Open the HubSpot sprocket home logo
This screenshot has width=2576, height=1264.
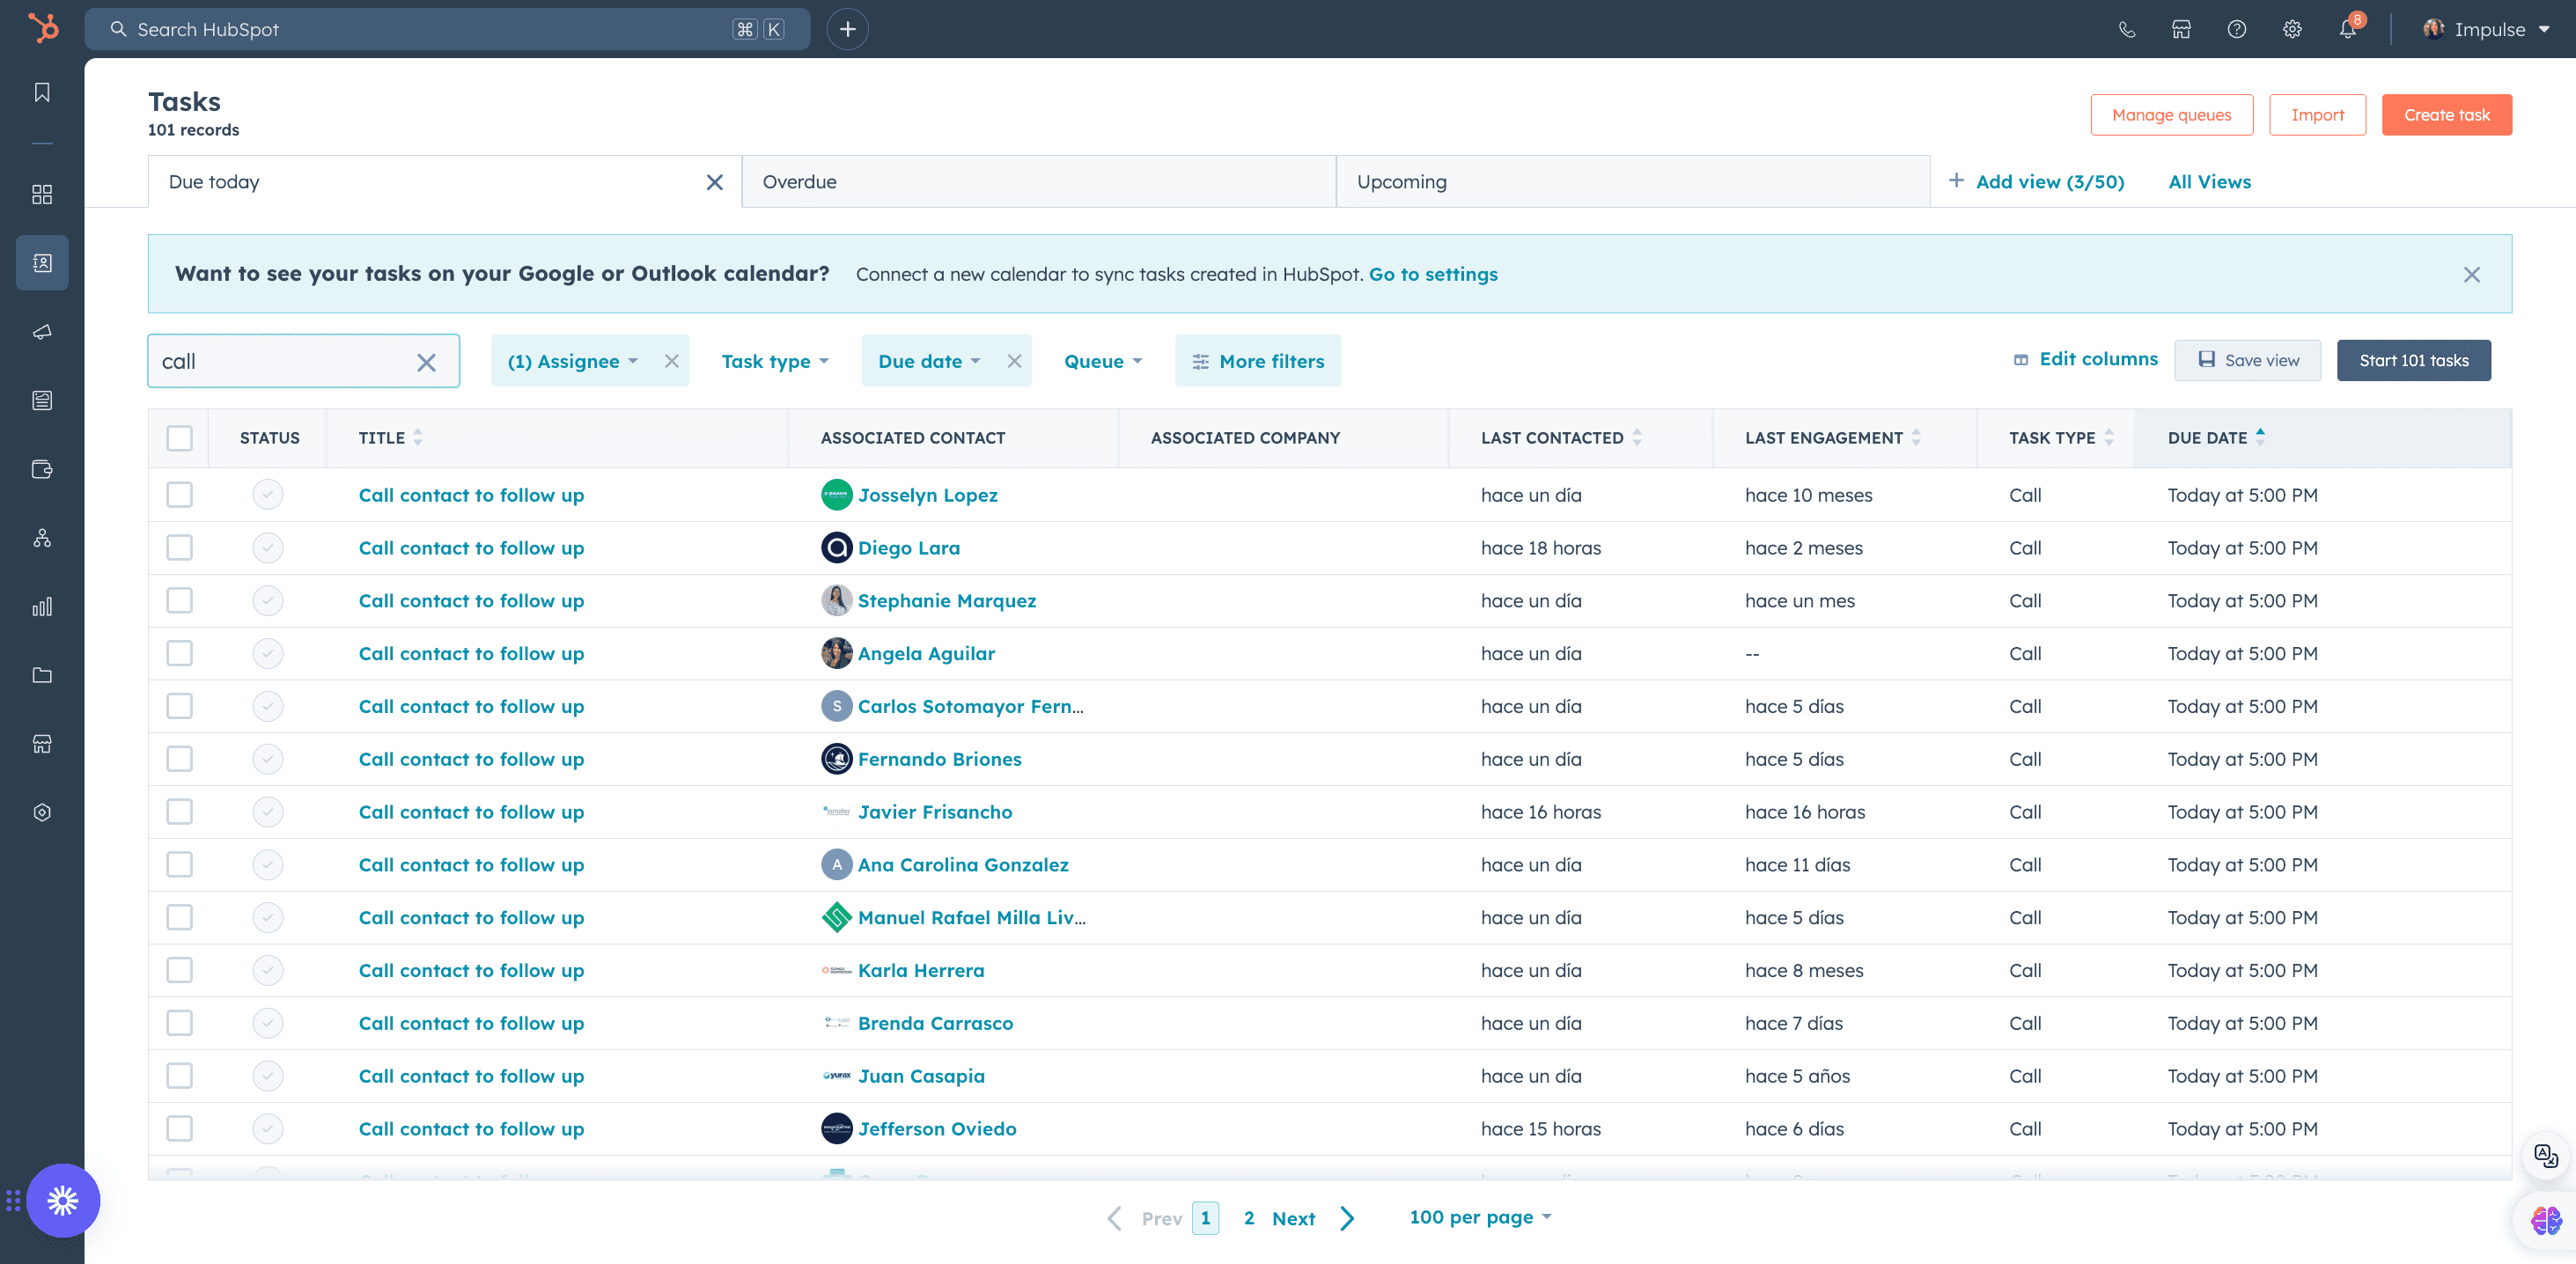pyautogui.click(x=43, y=28)
